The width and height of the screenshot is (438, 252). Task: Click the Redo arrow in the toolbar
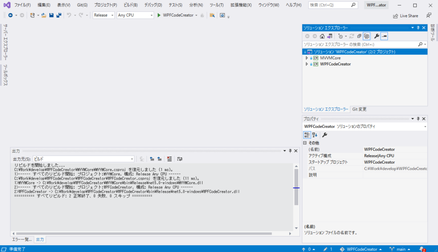click(x=81, y=15)
